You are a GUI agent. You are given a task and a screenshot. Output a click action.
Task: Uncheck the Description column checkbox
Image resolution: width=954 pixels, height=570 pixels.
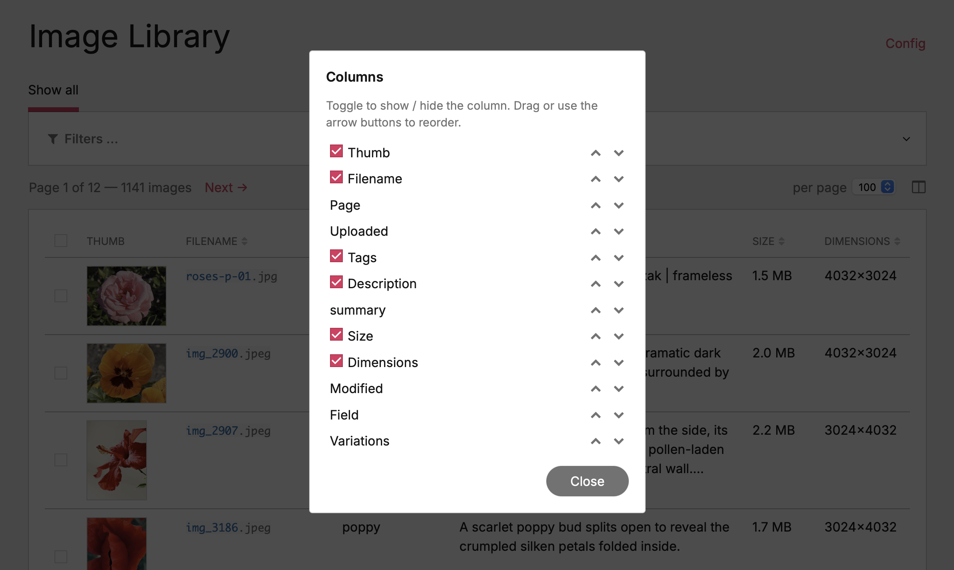336,282
